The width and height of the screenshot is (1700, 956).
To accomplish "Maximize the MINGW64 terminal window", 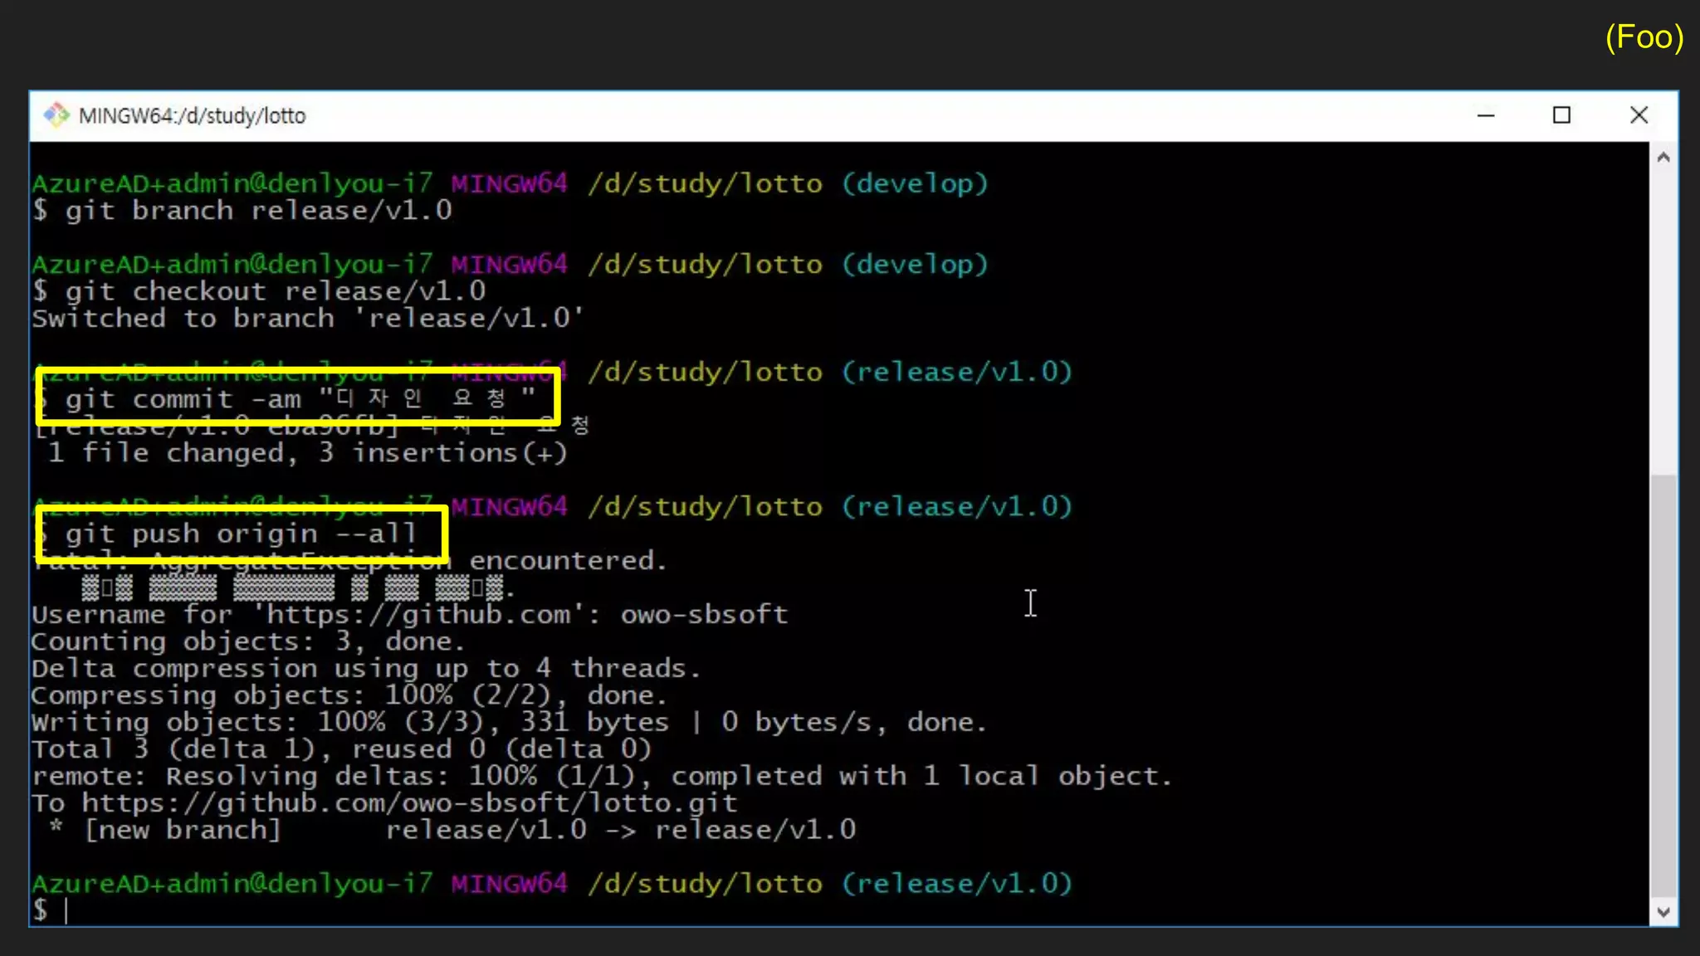I will 1561,115.
